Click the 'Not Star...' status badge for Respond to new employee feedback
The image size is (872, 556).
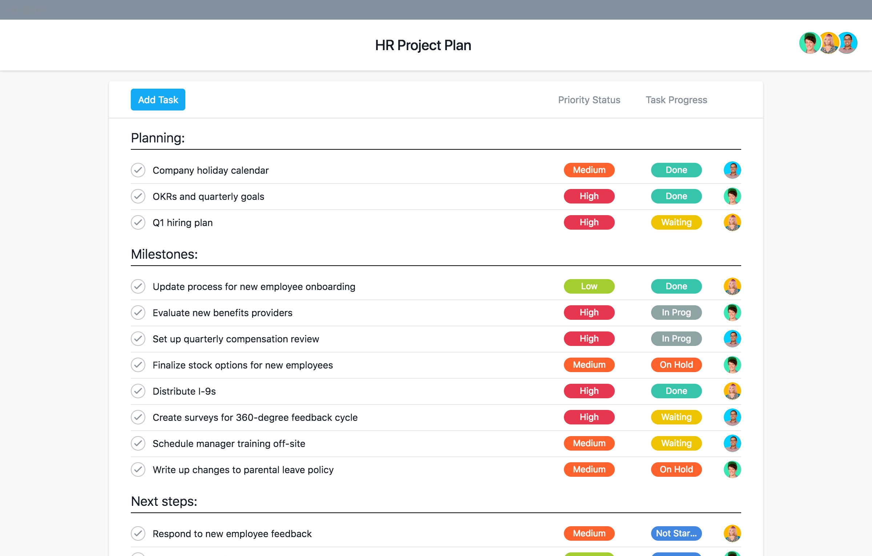click(x=675, y=534)
